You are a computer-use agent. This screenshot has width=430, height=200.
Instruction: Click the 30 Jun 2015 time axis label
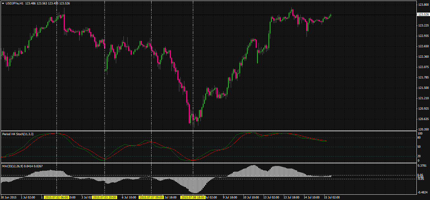tap(9, 197)
